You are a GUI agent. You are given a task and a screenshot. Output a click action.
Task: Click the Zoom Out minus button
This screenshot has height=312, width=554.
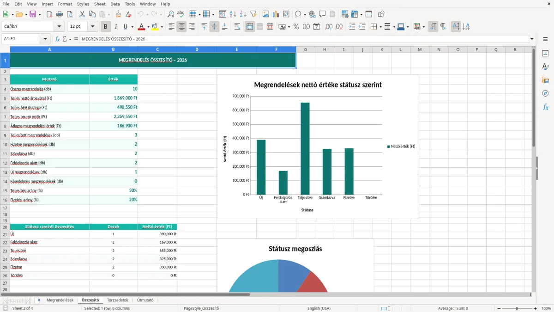(x=499, y=308)
